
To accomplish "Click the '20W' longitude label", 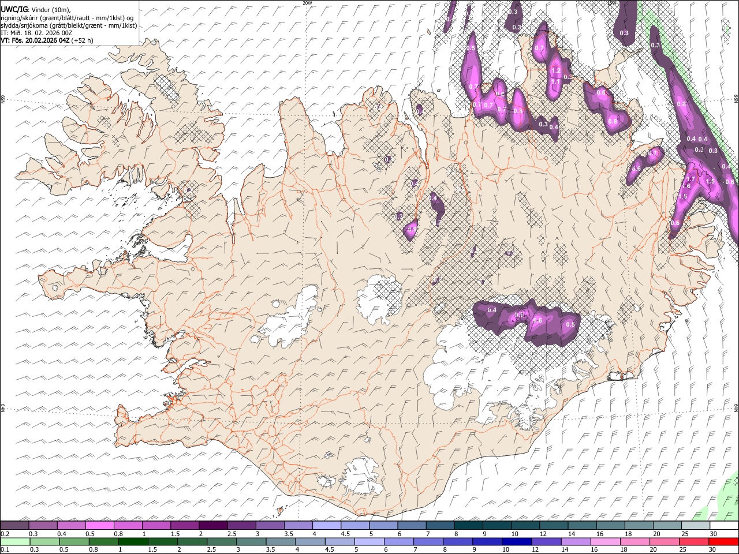I will (307, 3).
